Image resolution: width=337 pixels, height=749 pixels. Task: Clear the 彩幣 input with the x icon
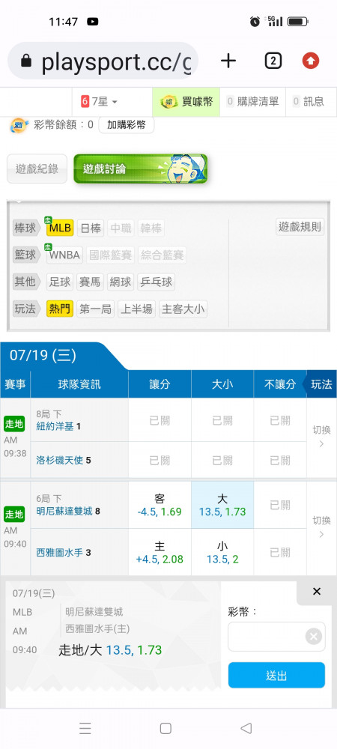314,636
